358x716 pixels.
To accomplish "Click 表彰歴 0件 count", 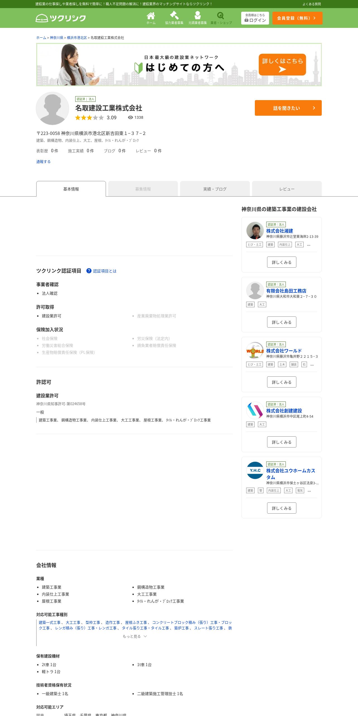I will [47, 151].
